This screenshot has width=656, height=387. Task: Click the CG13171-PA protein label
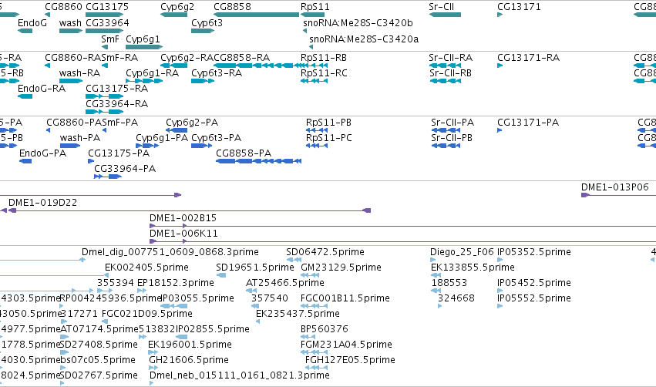point(528,123)
